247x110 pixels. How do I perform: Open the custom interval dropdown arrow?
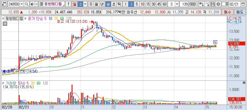177,4
